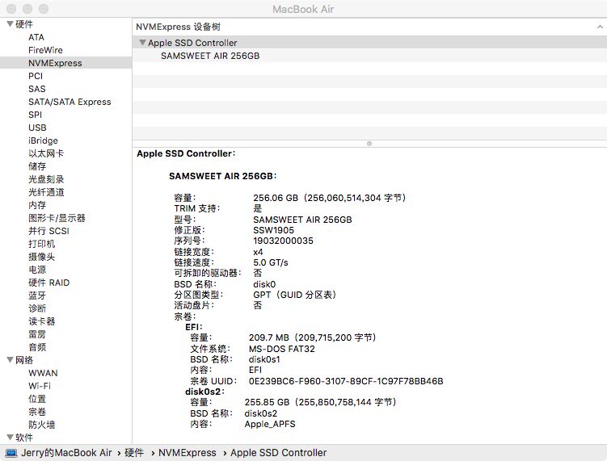Select PCI in the sidebar
Image resolution: width=607 pixels, height=461 pixels.
coord(36,76)
